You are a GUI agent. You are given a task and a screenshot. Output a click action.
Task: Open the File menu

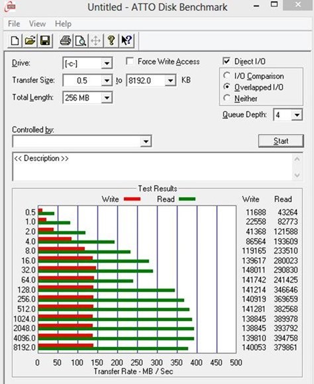pyautogui.click(x=14, y=24)
